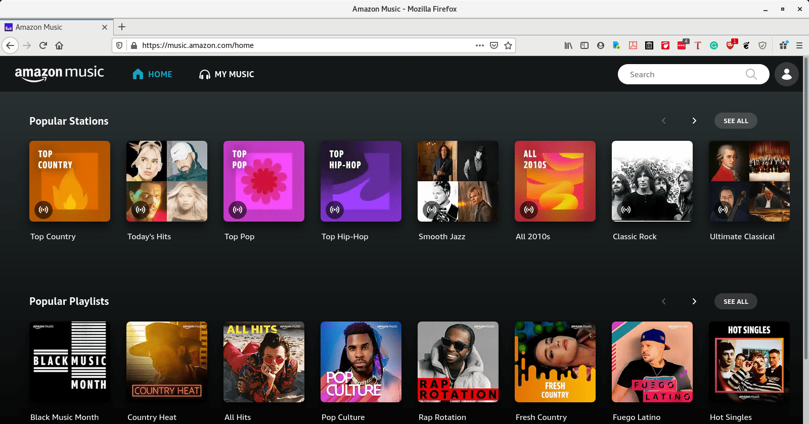
Task: Open the Top Country station link
Action: click(53, 237)
